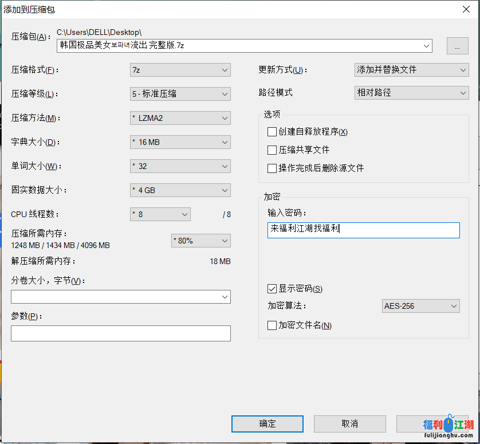Enable the 加密文件名 checkbox

pos(272,325)
